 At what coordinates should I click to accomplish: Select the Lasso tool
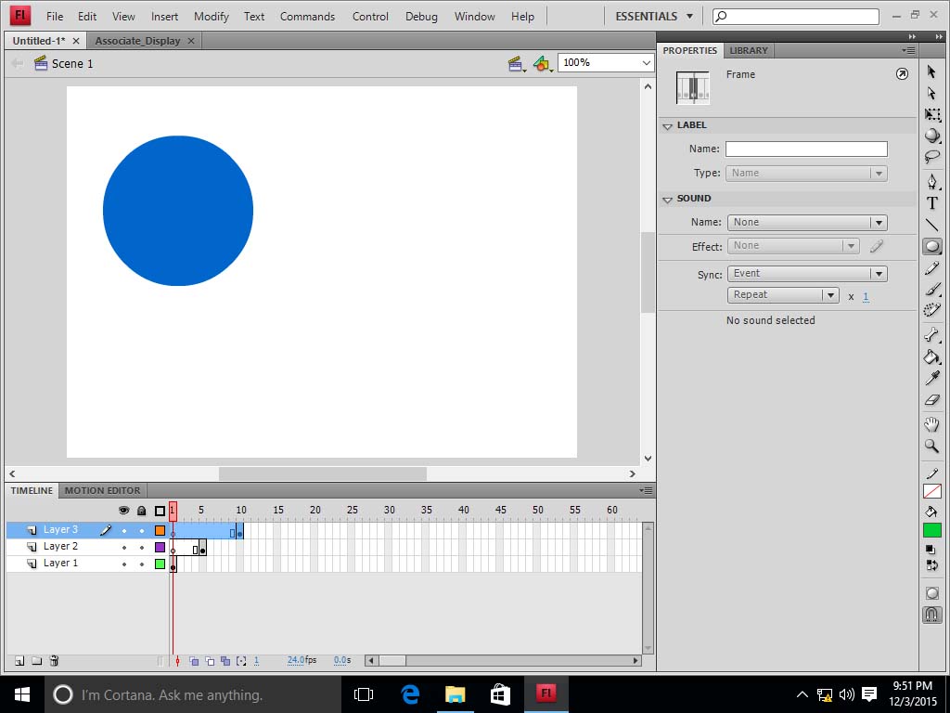[x=931, y=157]
